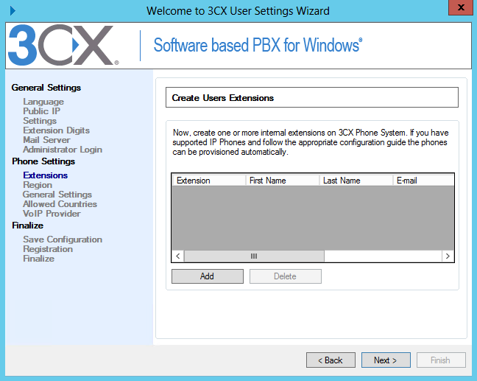Click the General Settings section heading

(x=46, y=88)
